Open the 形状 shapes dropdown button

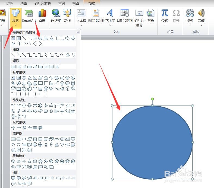[15, 18]
